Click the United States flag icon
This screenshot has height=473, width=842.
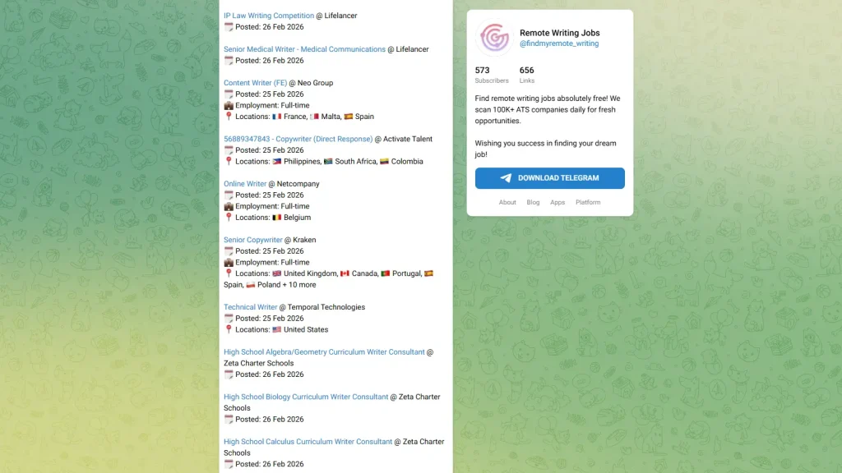[x=276, y=330]
